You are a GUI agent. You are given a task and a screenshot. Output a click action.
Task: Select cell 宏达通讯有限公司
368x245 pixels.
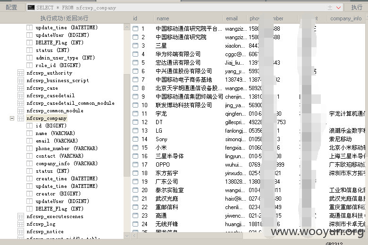click(x=178, y=63)
